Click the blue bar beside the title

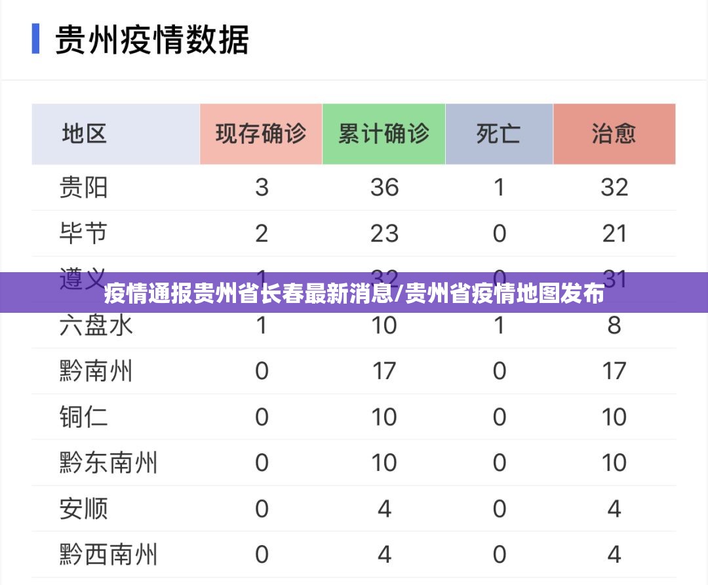[36, 39]
